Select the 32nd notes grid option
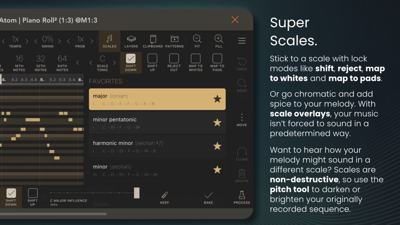 click(x=41, y=62)
